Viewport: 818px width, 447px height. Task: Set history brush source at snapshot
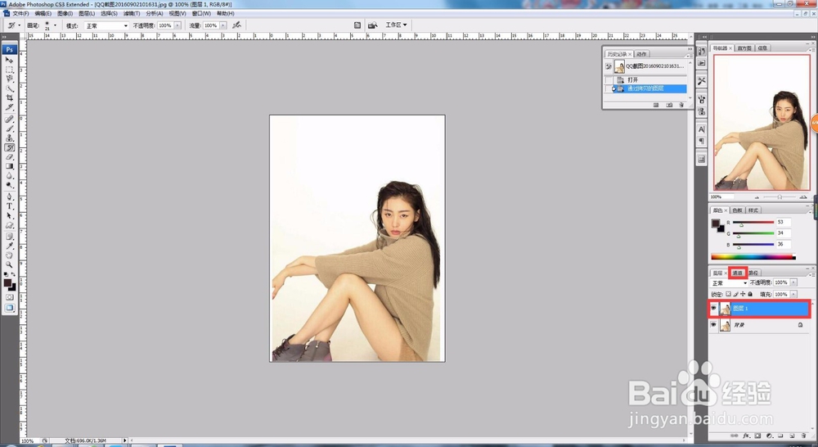(609, 66)
